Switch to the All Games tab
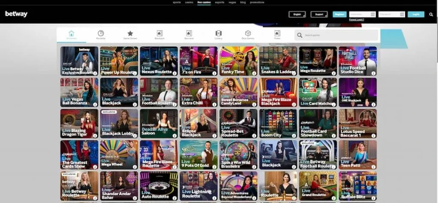 point(71,35)
